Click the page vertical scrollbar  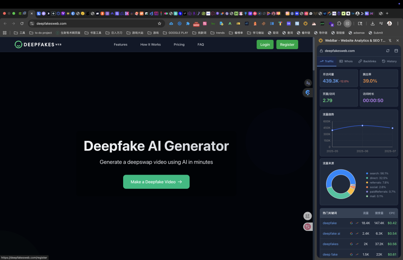313,54
